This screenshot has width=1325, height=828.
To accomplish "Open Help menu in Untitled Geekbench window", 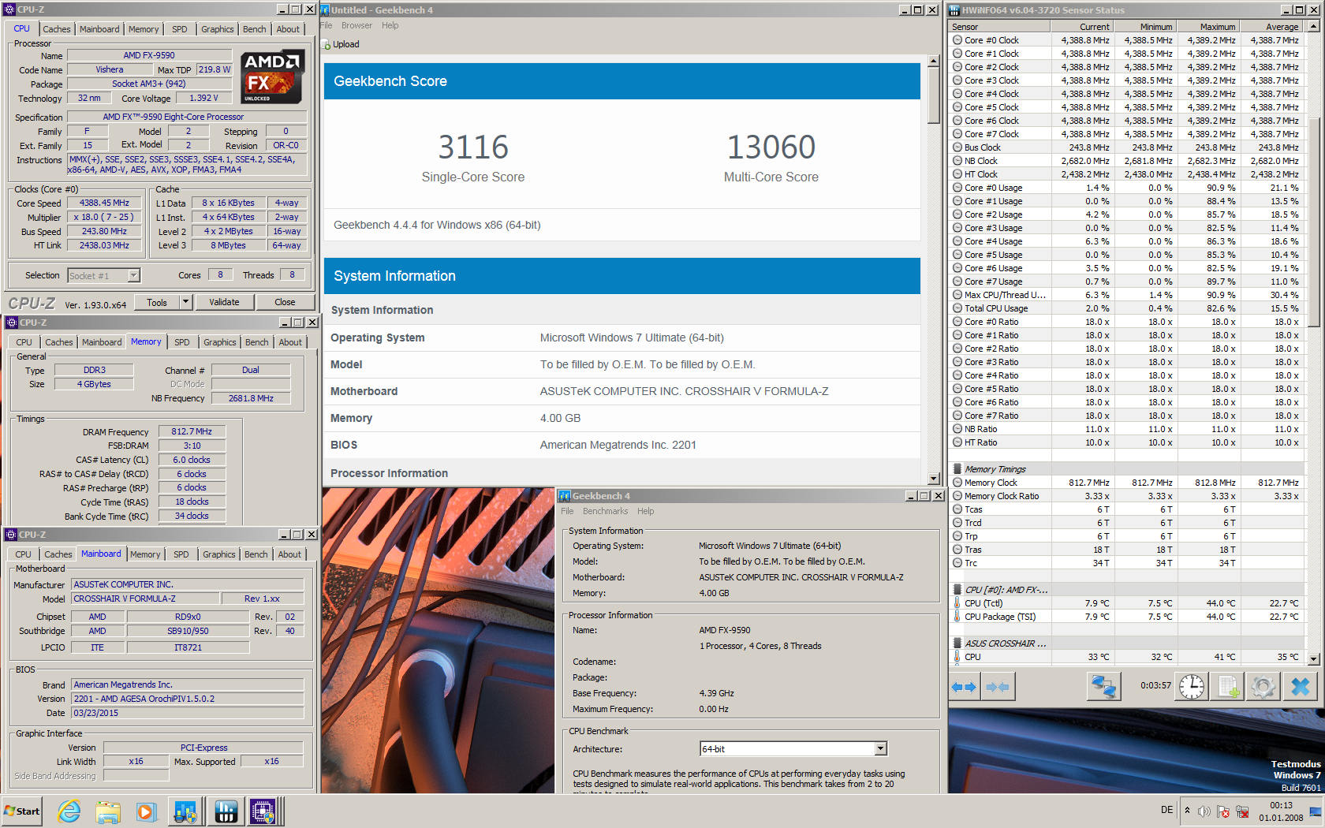I will tap(390, 25).
